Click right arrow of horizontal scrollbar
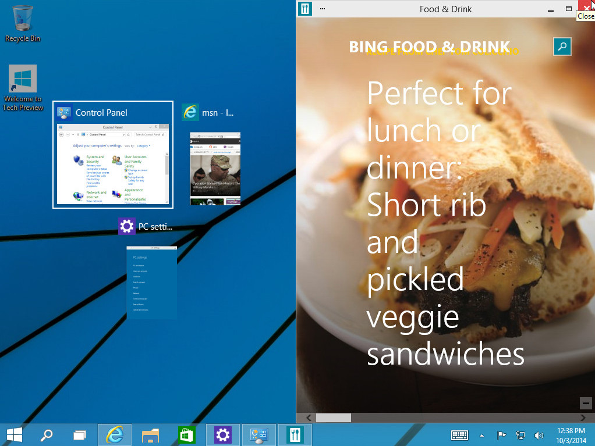 [583, 418]
